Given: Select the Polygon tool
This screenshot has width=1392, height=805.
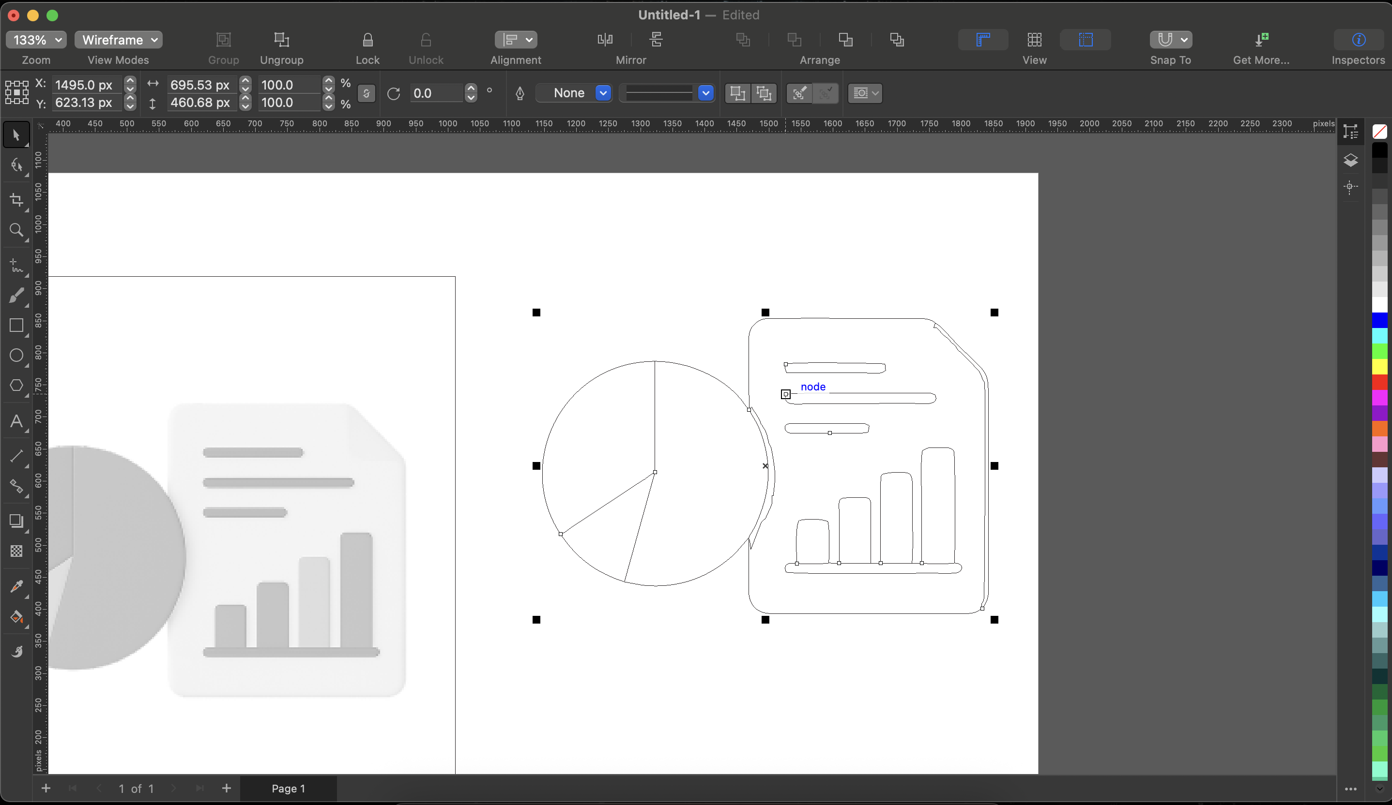Looking at the screenshot, I should click(16, 385).
